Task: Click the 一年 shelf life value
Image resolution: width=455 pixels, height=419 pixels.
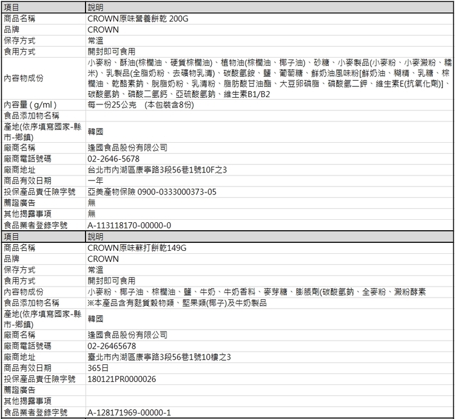Action: coord(95,180)
